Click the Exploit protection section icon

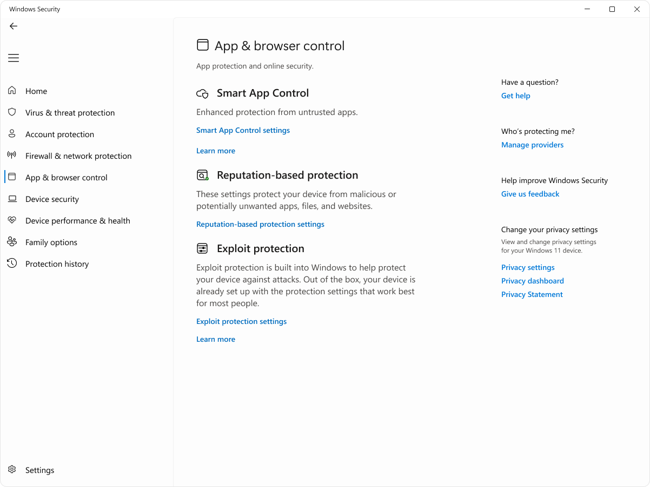pos(202,248)
